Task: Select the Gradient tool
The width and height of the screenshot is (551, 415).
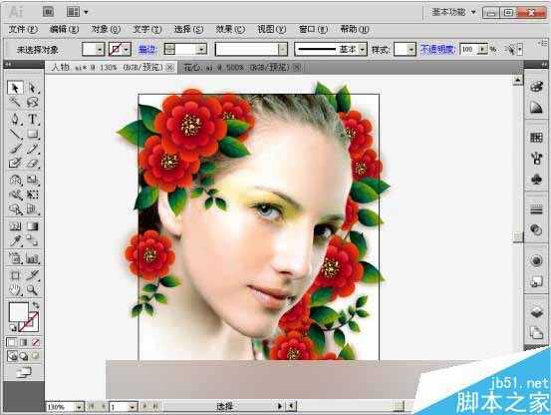Action: (x=32, y=226)
